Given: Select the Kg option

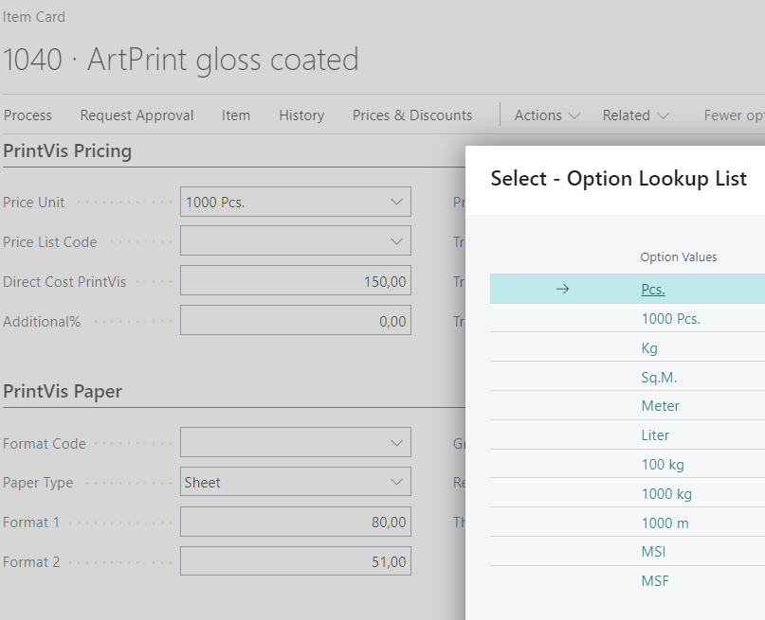Looking at the screenshot, I should [649, 347].
